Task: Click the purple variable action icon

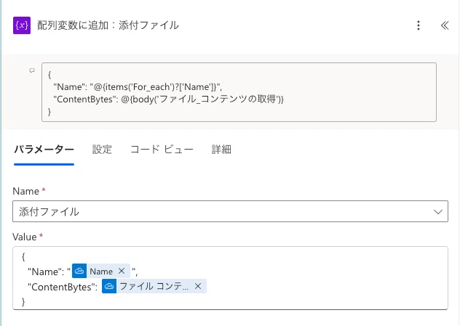Action: pos(22,25)
